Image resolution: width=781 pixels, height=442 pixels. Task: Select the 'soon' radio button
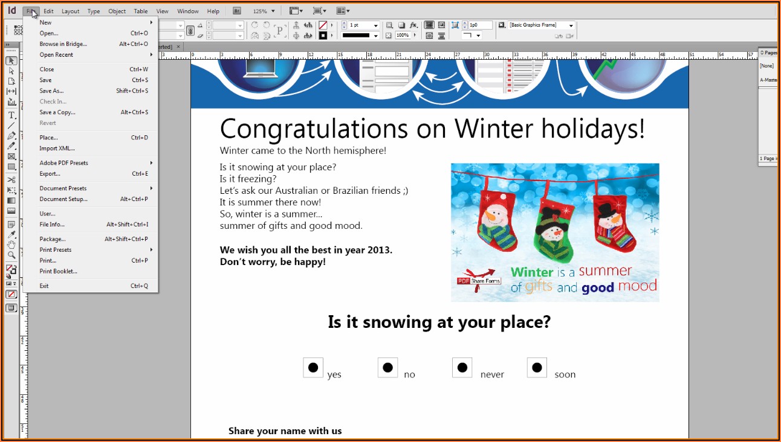537,367
